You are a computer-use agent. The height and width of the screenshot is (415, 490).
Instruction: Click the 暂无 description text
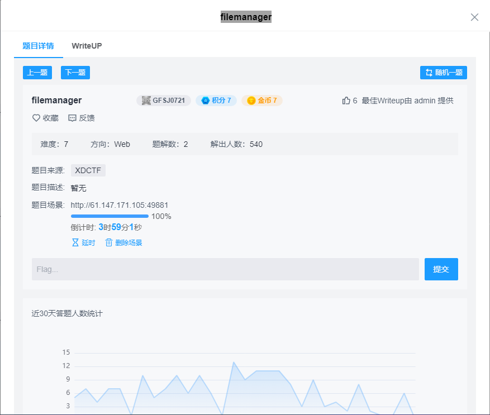(x=78, y=188)
